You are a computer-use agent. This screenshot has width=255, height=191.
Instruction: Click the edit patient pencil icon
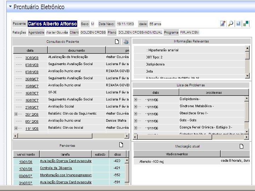pyautogui.click(x=223, y=24)
